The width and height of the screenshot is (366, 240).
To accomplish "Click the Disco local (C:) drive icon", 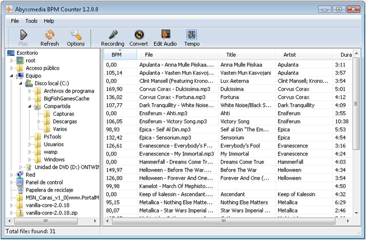I will tap(29, 83).
